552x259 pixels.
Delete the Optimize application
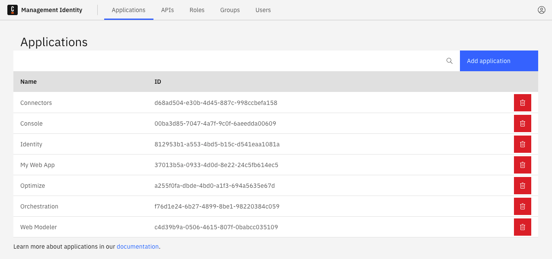(x=522, y=185)
